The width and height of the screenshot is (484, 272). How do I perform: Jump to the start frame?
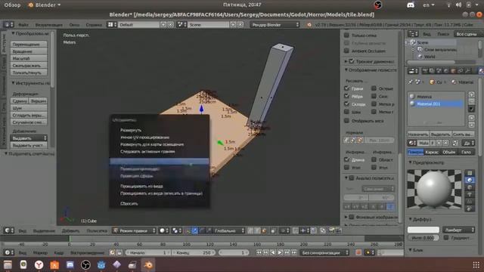[x=259, y=252]
